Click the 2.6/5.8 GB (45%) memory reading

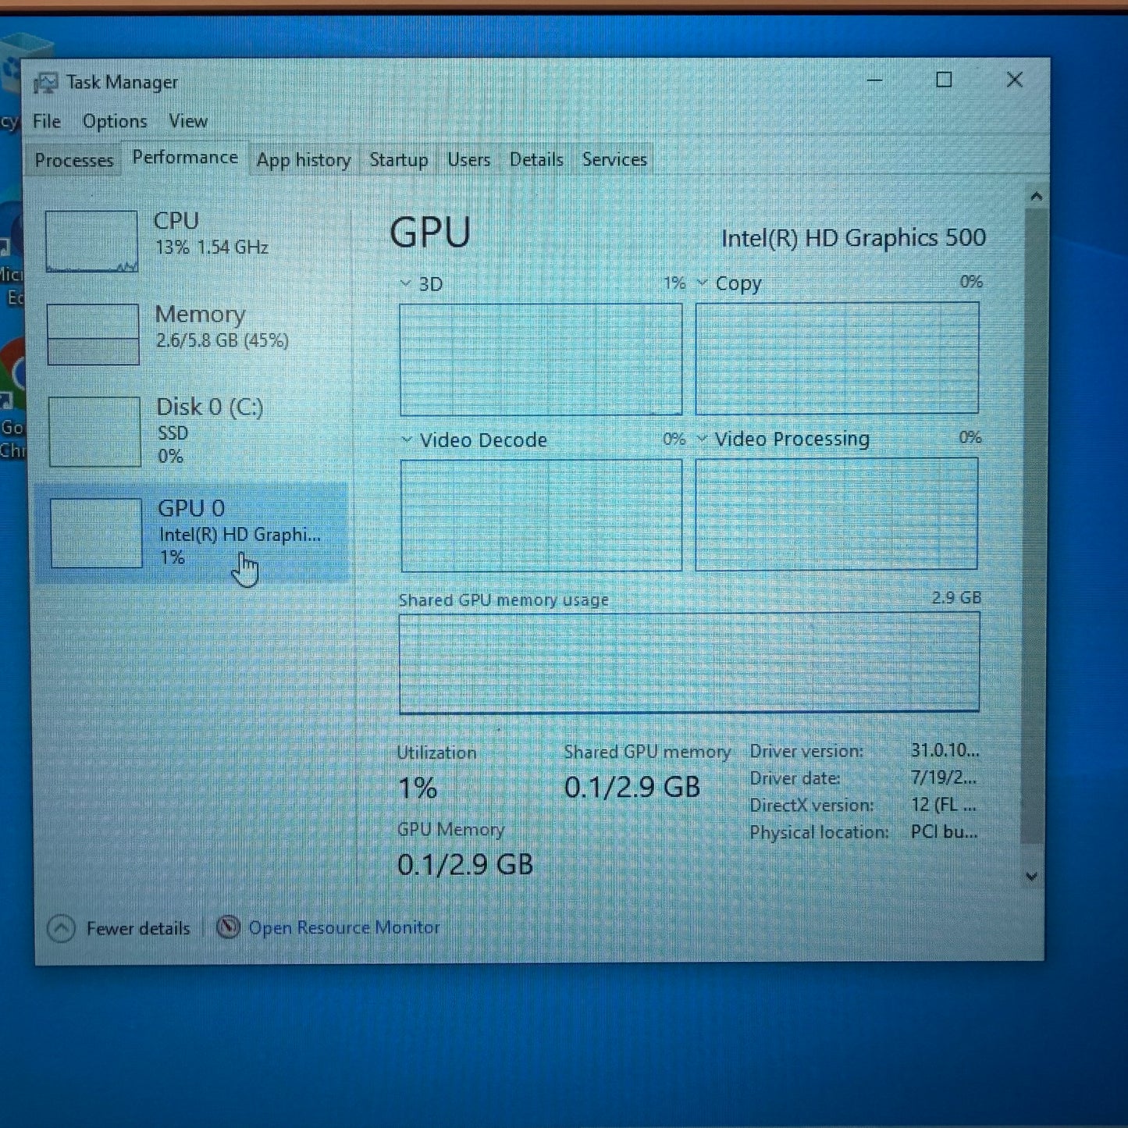tap(222, 340)
